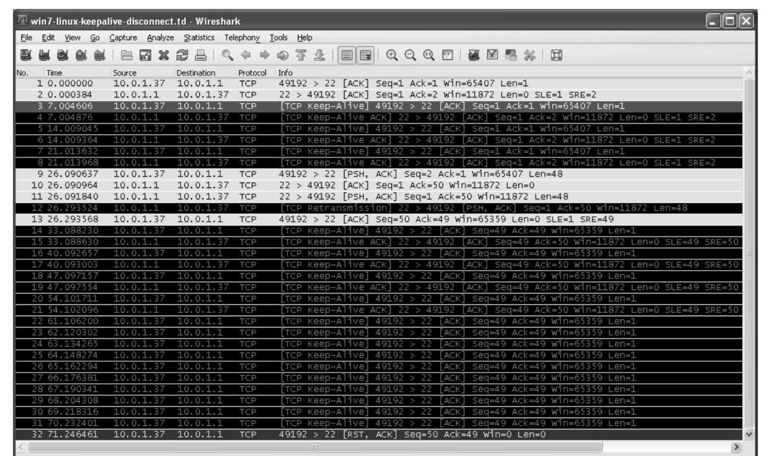Select packet 9 PSH, ACK at 26.090637

tap(379, 174)
